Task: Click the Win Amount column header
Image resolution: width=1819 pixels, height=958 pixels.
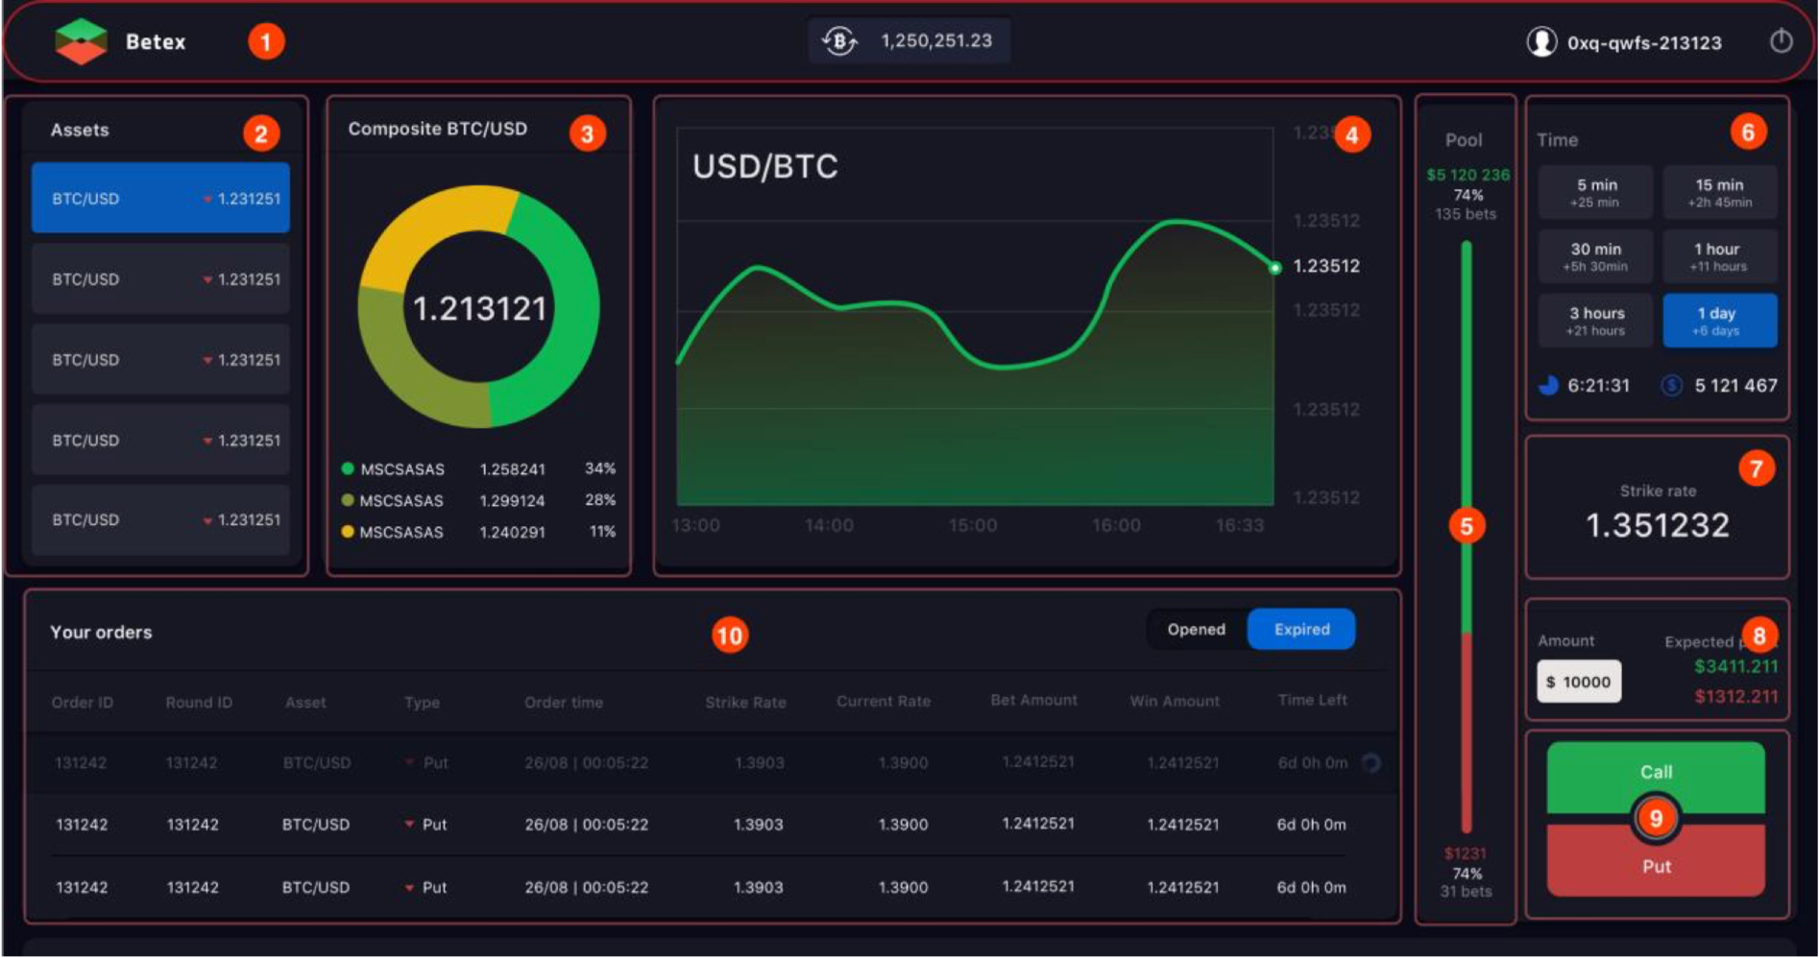Action: 1175,701
